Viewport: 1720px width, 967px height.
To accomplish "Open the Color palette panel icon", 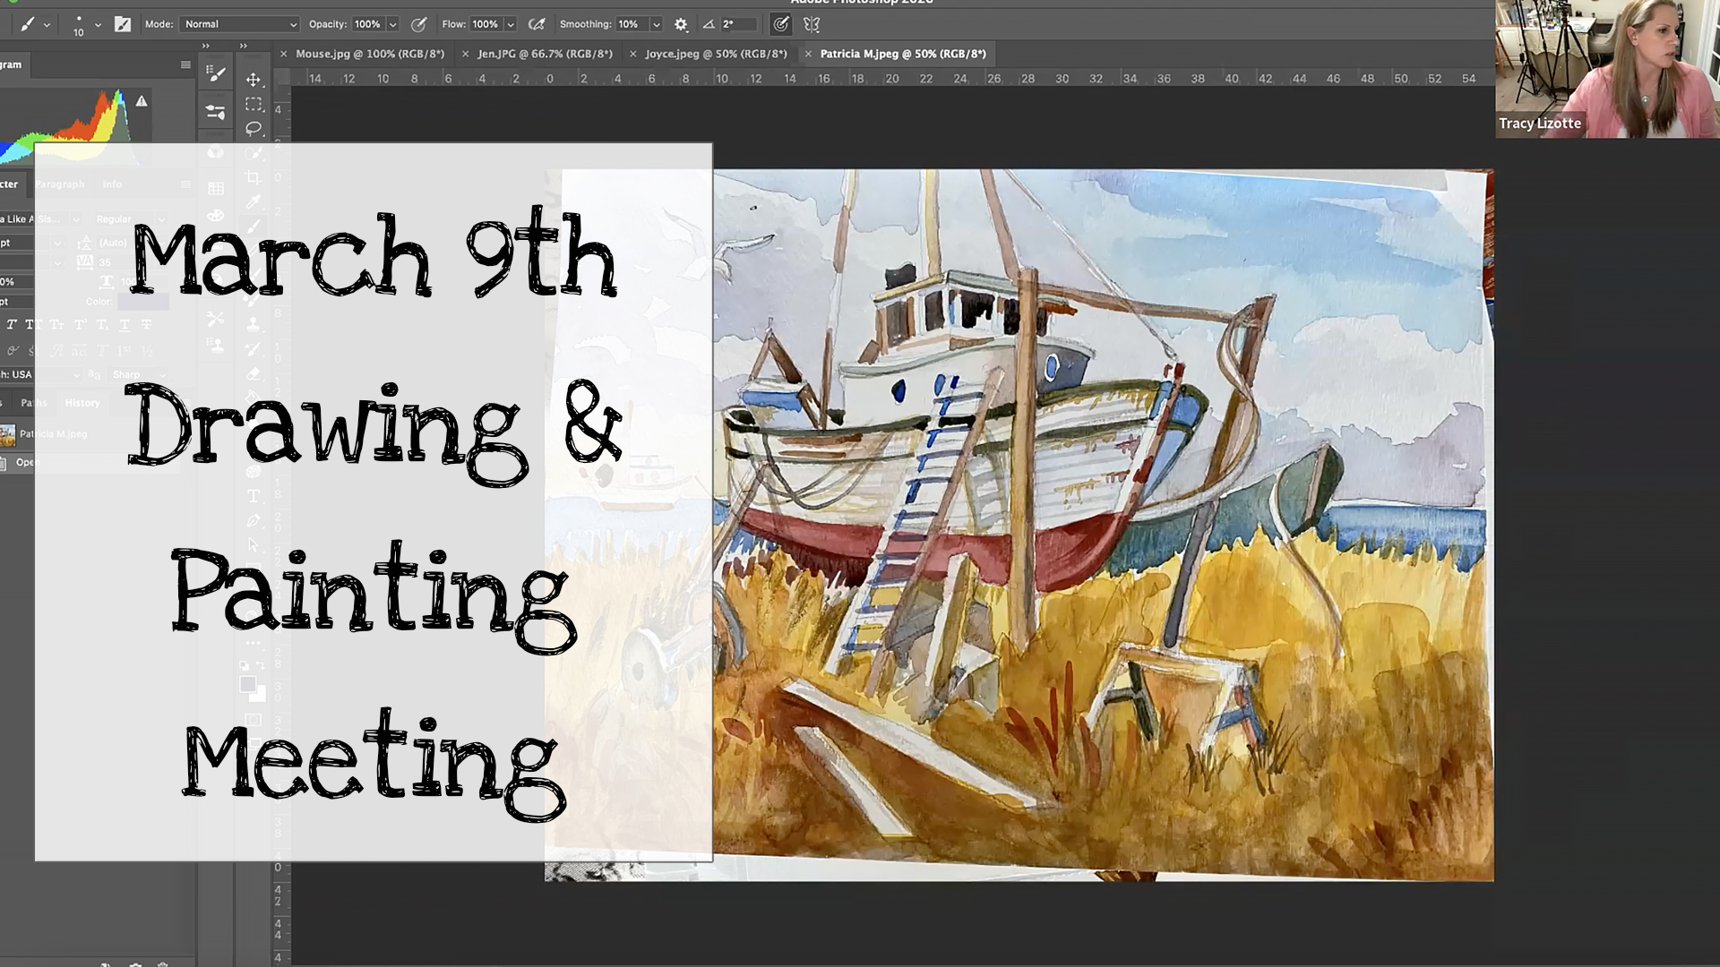I will pos(216,216).
